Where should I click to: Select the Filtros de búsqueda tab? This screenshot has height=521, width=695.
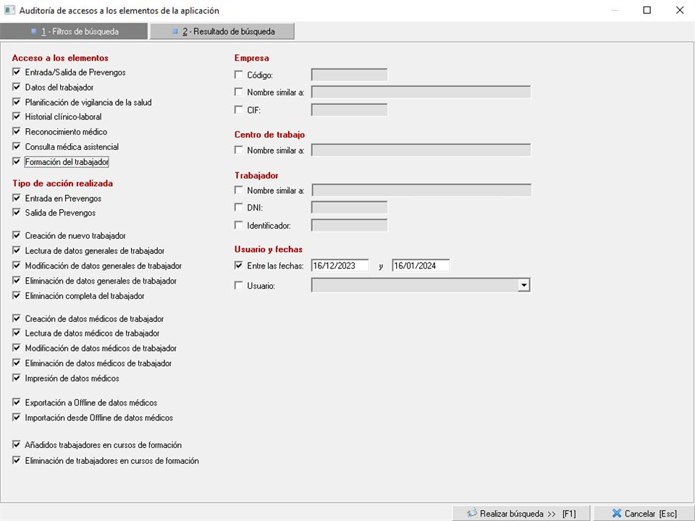click(75, 32)
